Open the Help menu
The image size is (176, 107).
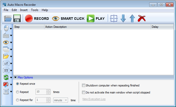click(x=45, y=10)
